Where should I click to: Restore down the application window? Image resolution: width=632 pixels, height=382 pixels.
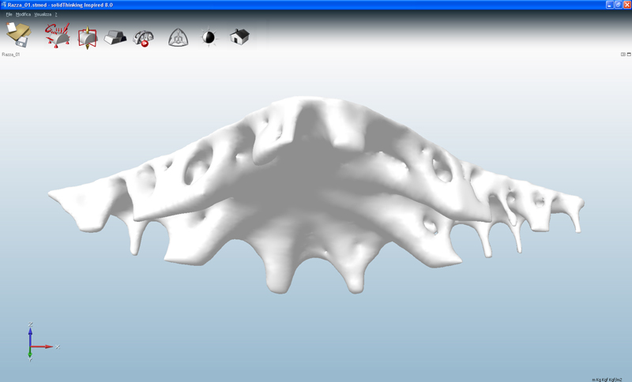click(618, 5)
